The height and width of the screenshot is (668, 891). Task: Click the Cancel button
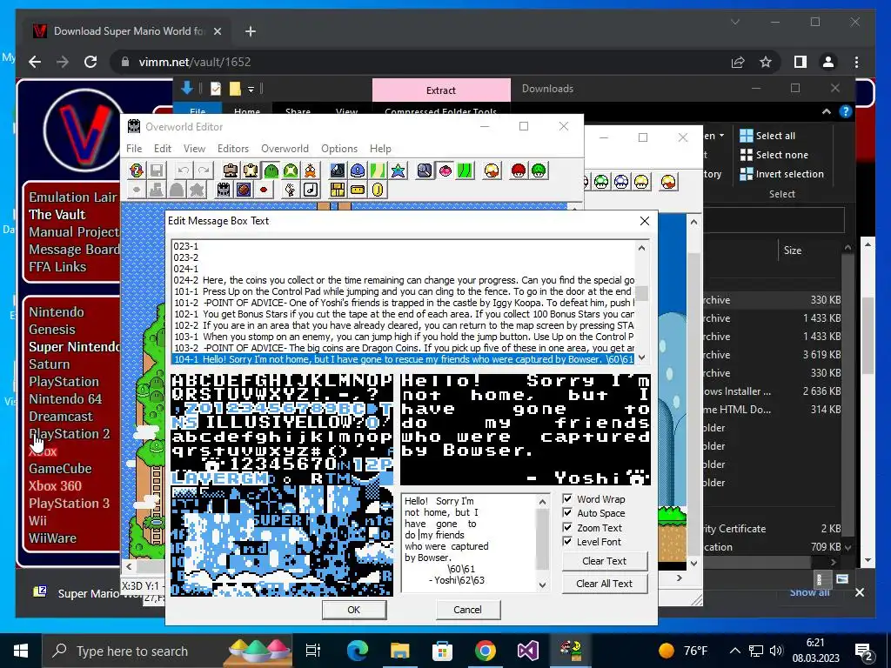click(x=467, y=610)
